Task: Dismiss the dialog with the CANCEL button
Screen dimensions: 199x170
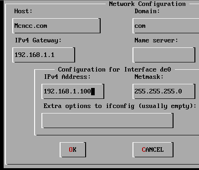Action: 153,149
